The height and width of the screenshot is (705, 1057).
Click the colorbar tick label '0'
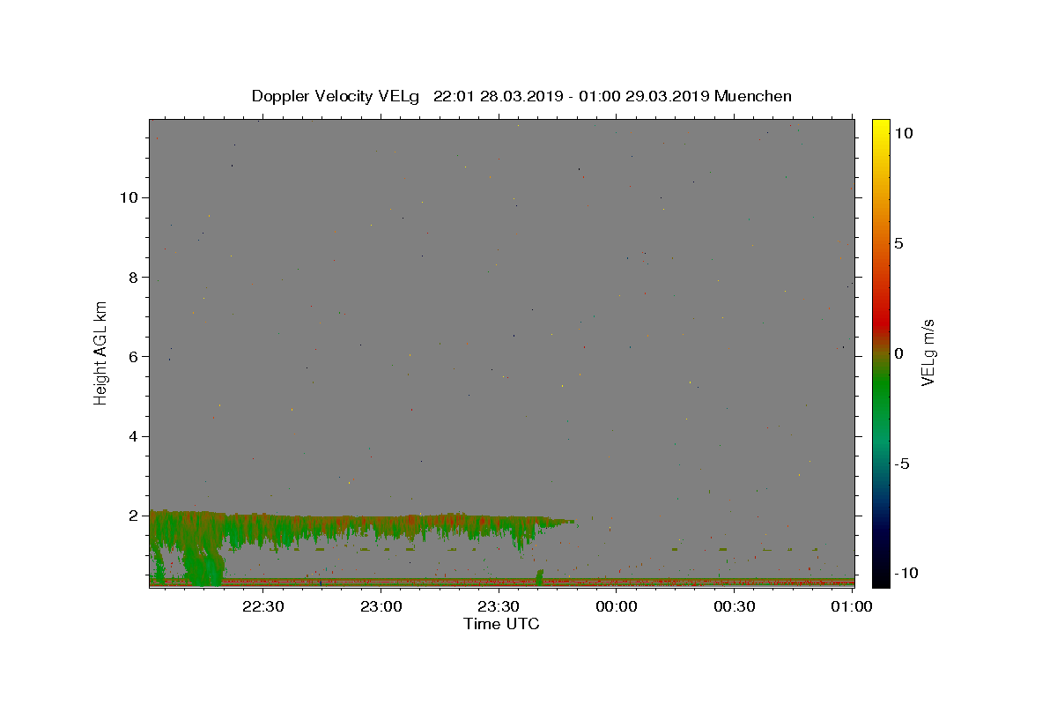pyautogui.click(x=898, y=353)
